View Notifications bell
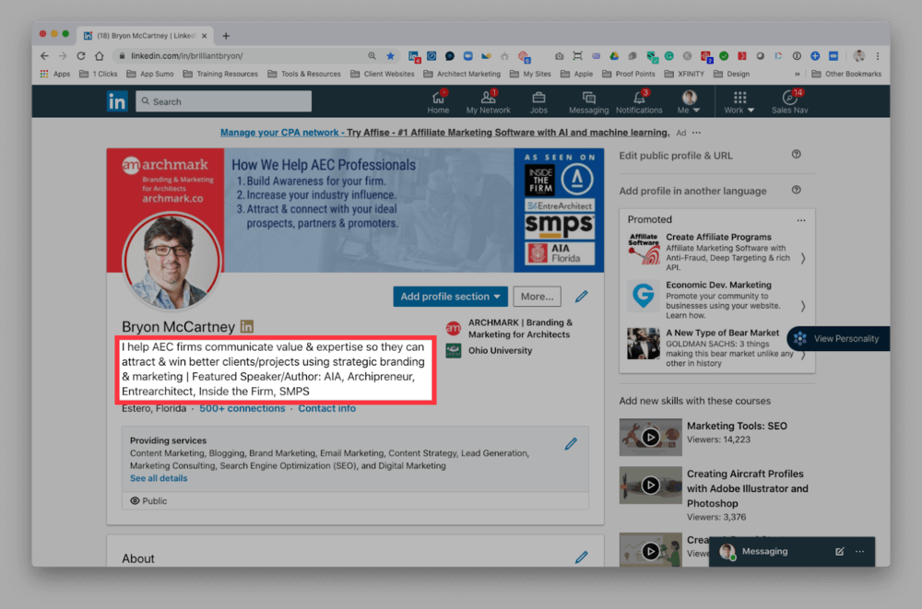The image size is (922, 609). pyautogui.click(x=639, y=101)
